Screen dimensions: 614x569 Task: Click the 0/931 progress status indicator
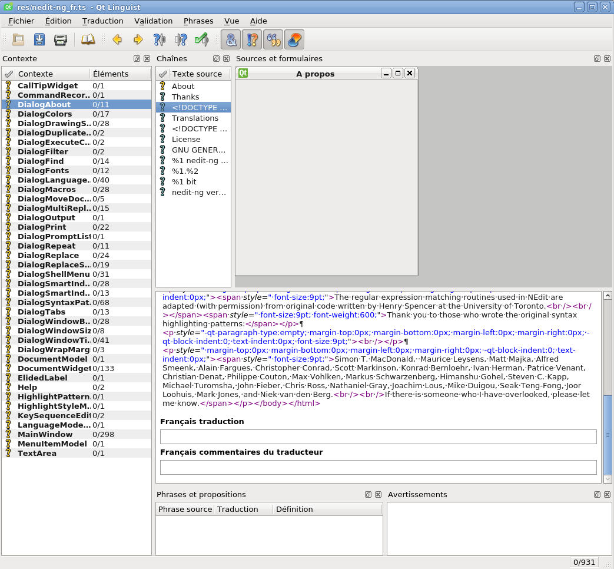pos(584,563)
